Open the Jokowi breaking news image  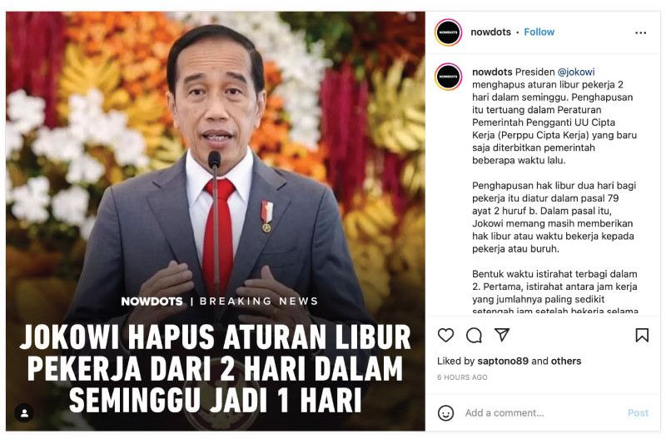[x=216, y=221]
